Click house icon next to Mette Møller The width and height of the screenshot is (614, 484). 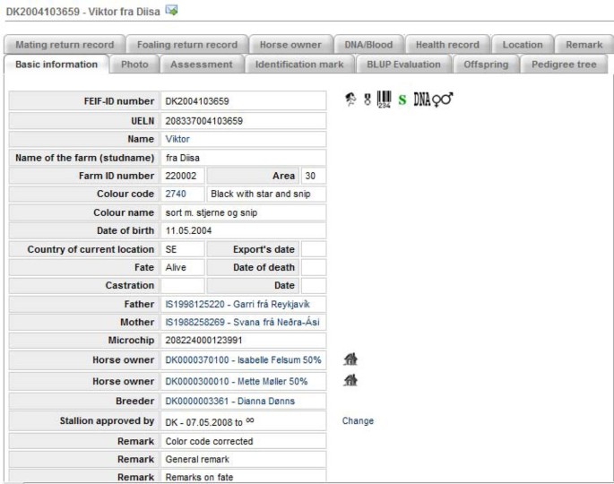(x=351, y=380)
